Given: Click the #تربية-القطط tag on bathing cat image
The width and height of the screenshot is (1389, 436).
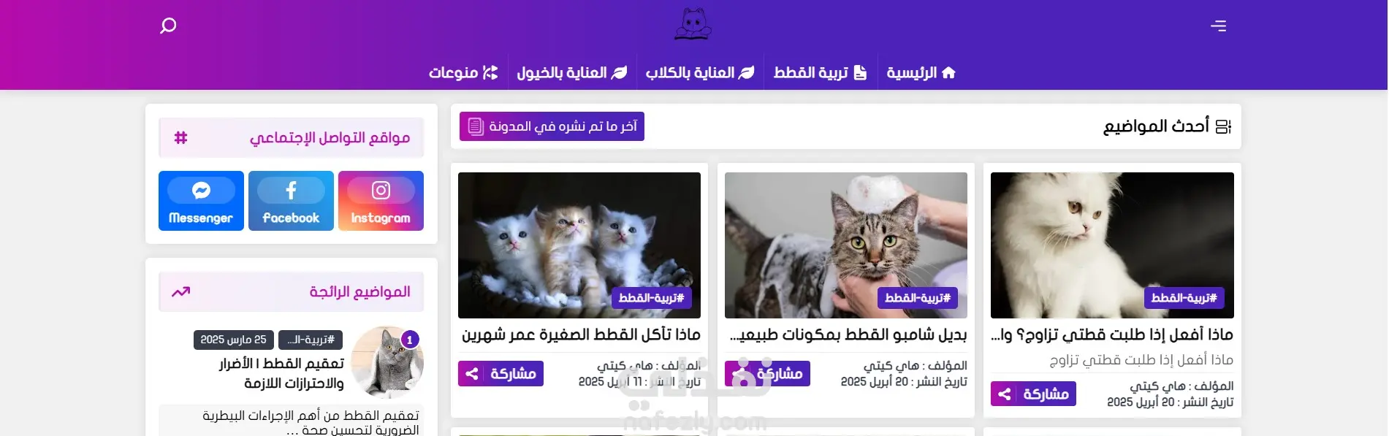Looking at the screenshot, I should (x=918, y=298).
